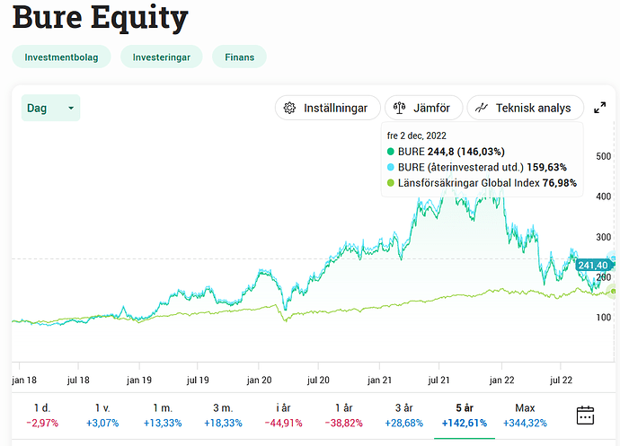Open the Dag interval dropdown
Image resolution: width=620 pixels, height=446 pixels.
coord(50,108)
